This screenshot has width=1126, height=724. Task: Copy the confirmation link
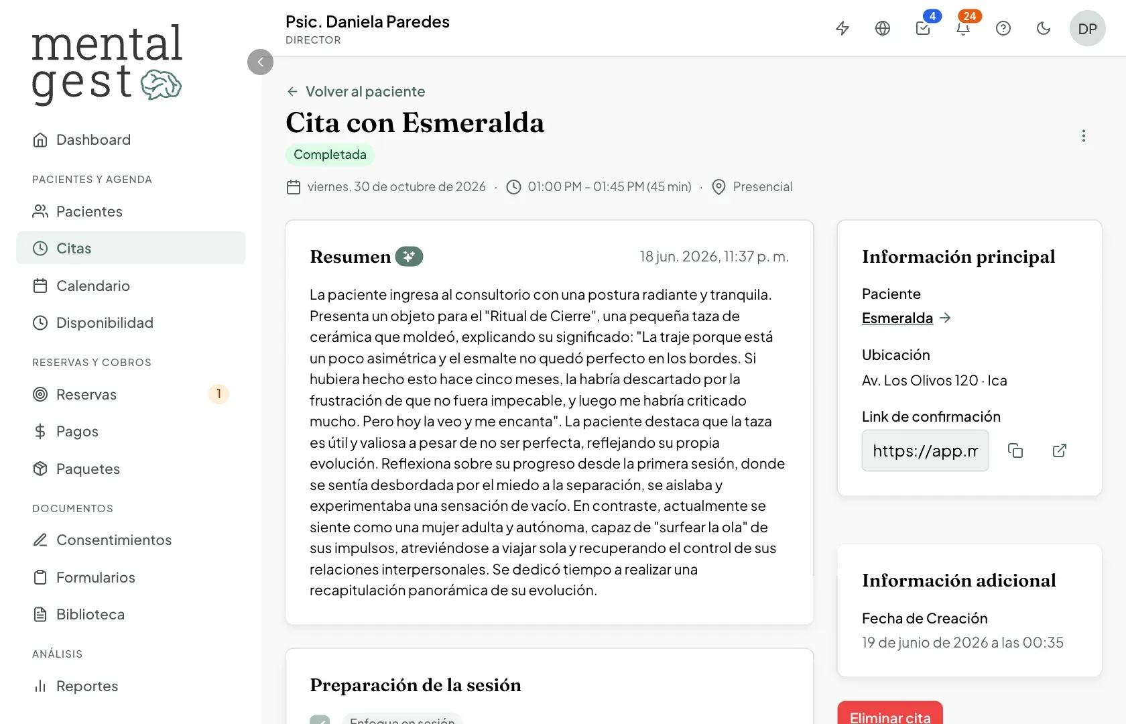[1015, 450]
